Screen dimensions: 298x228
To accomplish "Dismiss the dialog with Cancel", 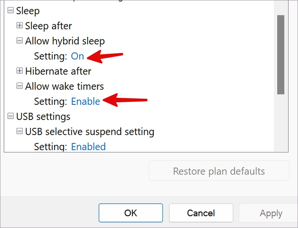I will tap(201, 213).
